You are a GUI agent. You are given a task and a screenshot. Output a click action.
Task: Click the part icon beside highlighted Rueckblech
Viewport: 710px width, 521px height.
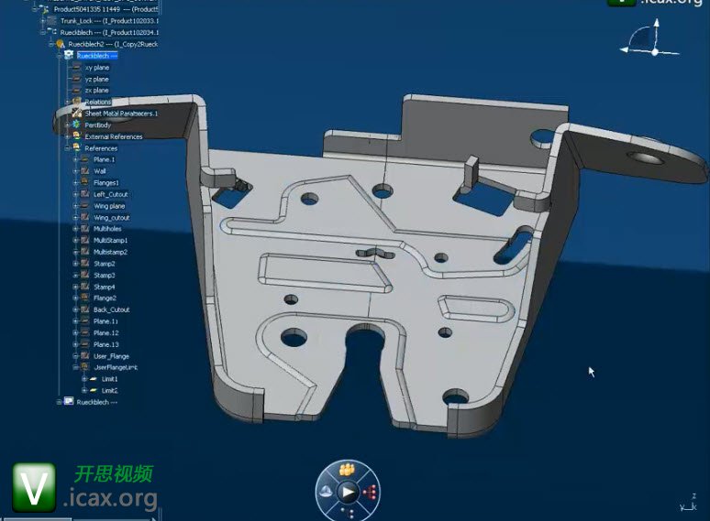(x=69, y=55)
